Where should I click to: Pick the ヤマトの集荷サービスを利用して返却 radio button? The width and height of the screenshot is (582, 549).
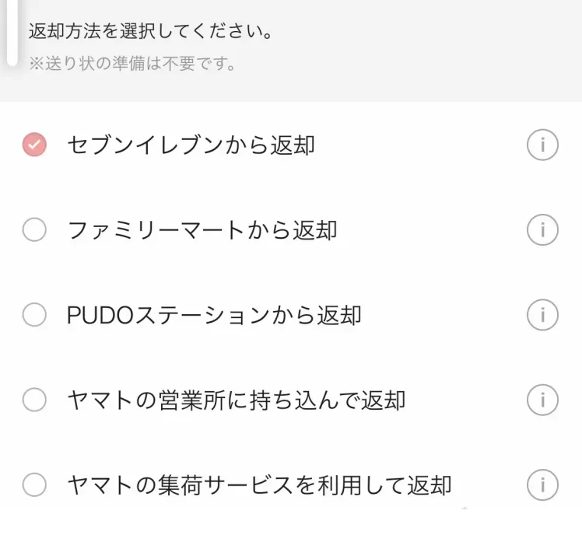point(34,485)
